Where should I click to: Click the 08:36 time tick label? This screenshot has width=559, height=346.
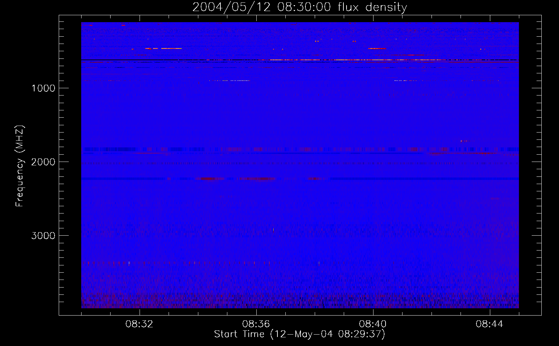(256, 324)
